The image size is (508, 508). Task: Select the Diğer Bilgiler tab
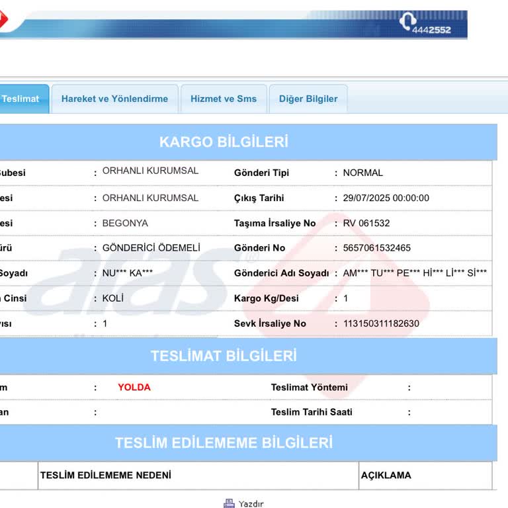308,99
